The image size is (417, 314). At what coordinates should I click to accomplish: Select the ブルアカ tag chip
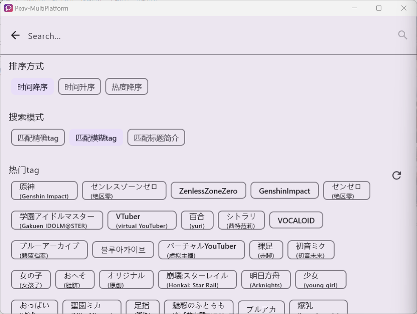[261, 308]
